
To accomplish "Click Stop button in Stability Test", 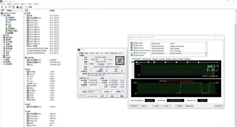I will 144,106.
